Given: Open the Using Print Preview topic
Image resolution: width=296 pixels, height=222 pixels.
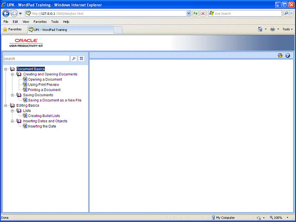Looking at the screenshot, I should coord(43,85).
